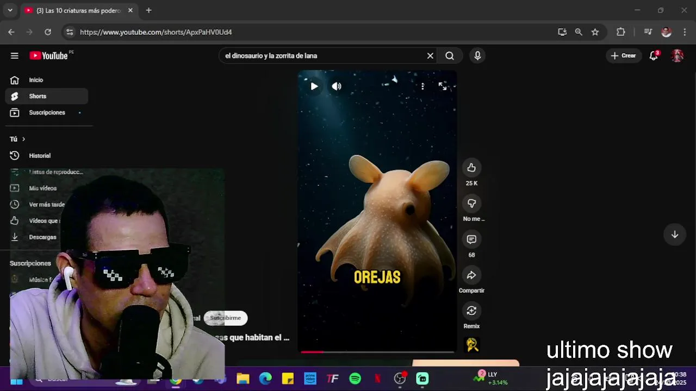Open the YouTube hamburger guide menu

coord(15,55)
